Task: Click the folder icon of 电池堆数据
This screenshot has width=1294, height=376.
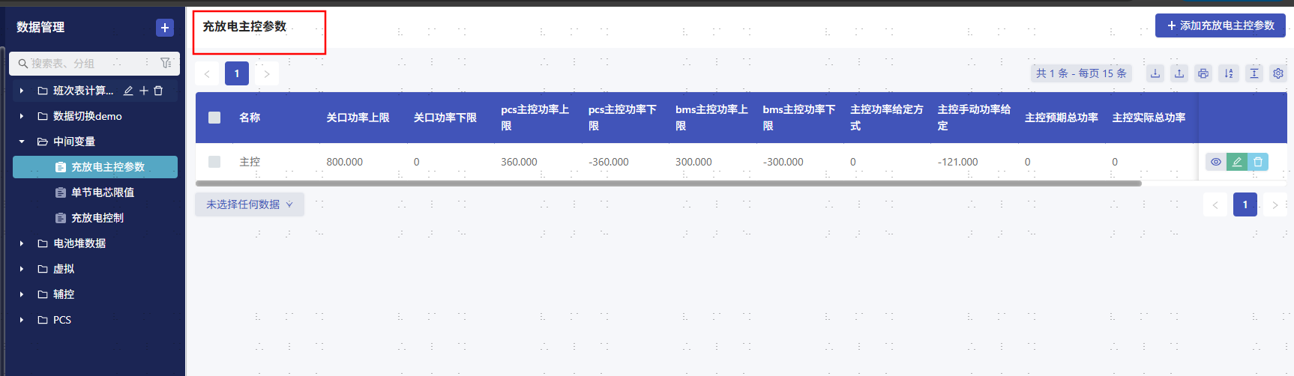Action: pyautogui.click(x=43, y=243)
